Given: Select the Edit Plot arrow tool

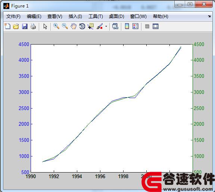Looking at the screenshot, I should click(45, 26).
